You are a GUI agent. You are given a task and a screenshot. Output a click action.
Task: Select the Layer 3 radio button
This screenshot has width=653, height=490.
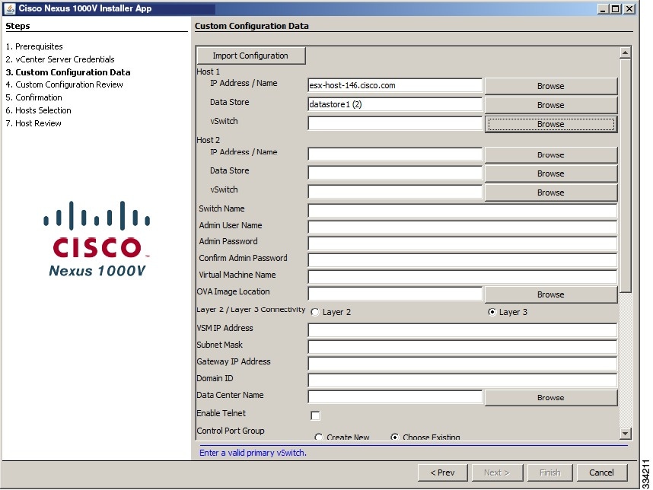pos(492,311)
